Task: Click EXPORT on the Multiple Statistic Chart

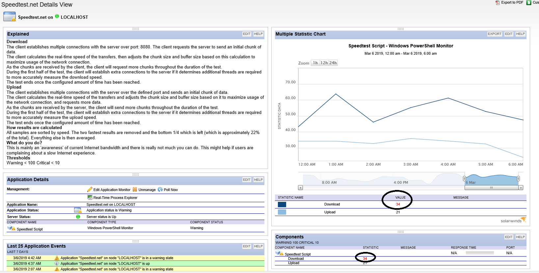Action: 495,34
